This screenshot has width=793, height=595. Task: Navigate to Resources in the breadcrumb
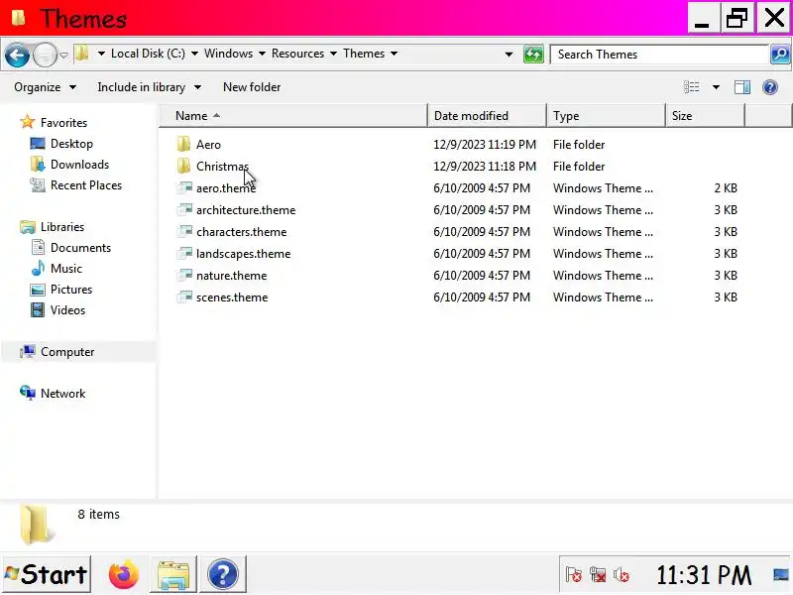point(298,54)
